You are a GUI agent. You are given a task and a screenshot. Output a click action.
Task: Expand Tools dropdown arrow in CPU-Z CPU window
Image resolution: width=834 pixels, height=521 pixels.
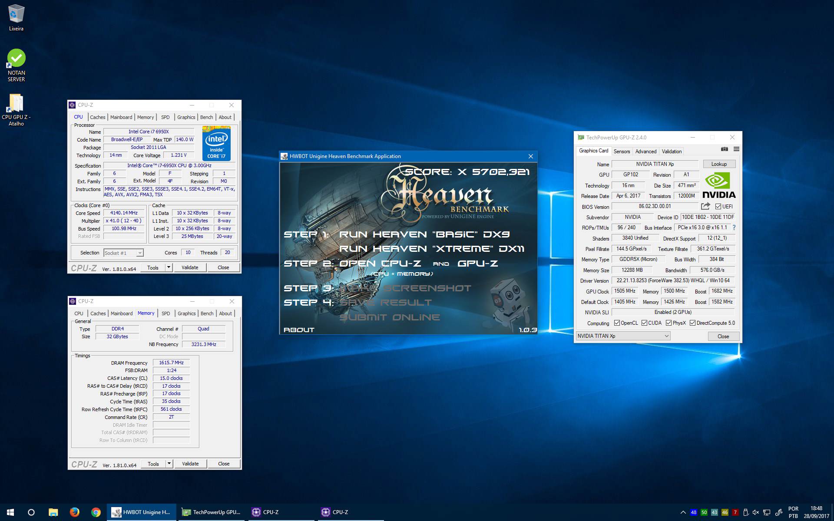169,267
